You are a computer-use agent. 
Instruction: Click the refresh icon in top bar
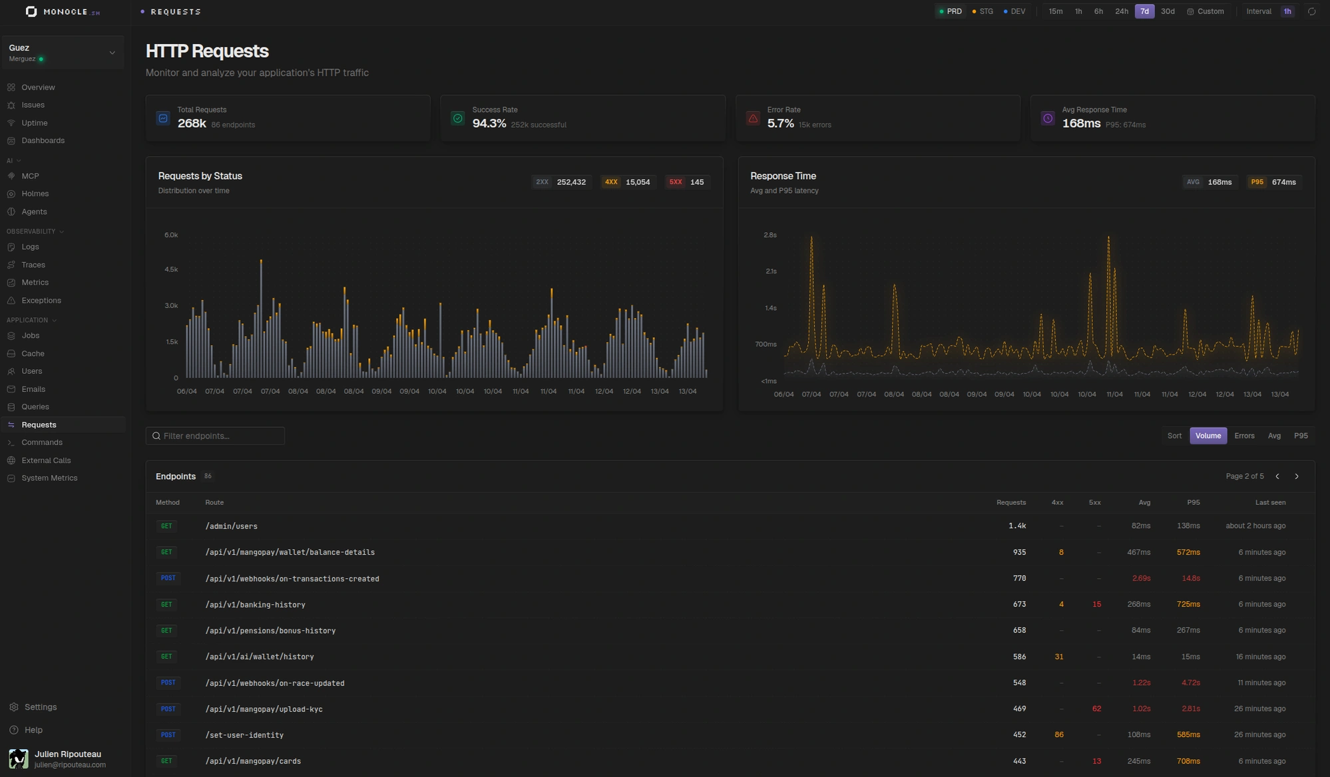click(1311, 11)
